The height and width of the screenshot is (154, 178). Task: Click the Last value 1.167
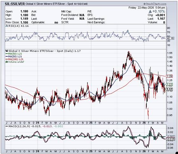[161, 19]
